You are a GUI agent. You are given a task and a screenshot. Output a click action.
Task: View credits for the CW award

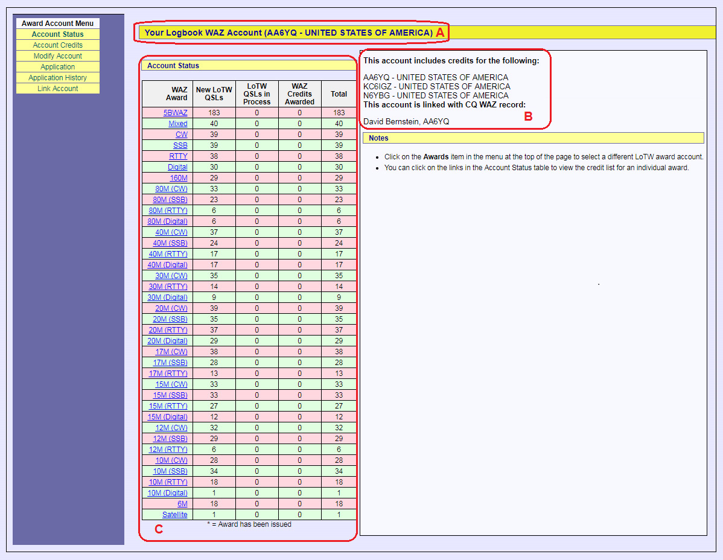pos(181,135)
